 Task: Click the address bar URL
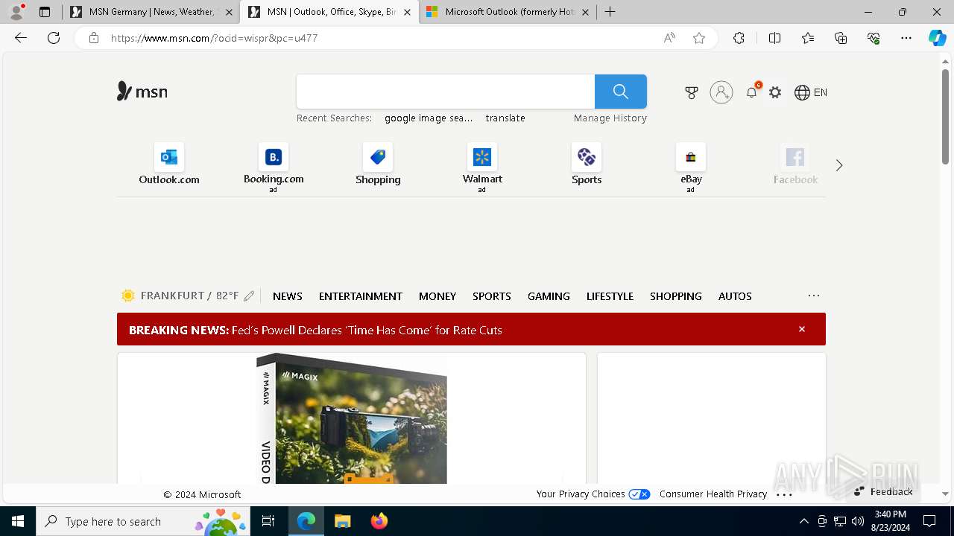215,38
